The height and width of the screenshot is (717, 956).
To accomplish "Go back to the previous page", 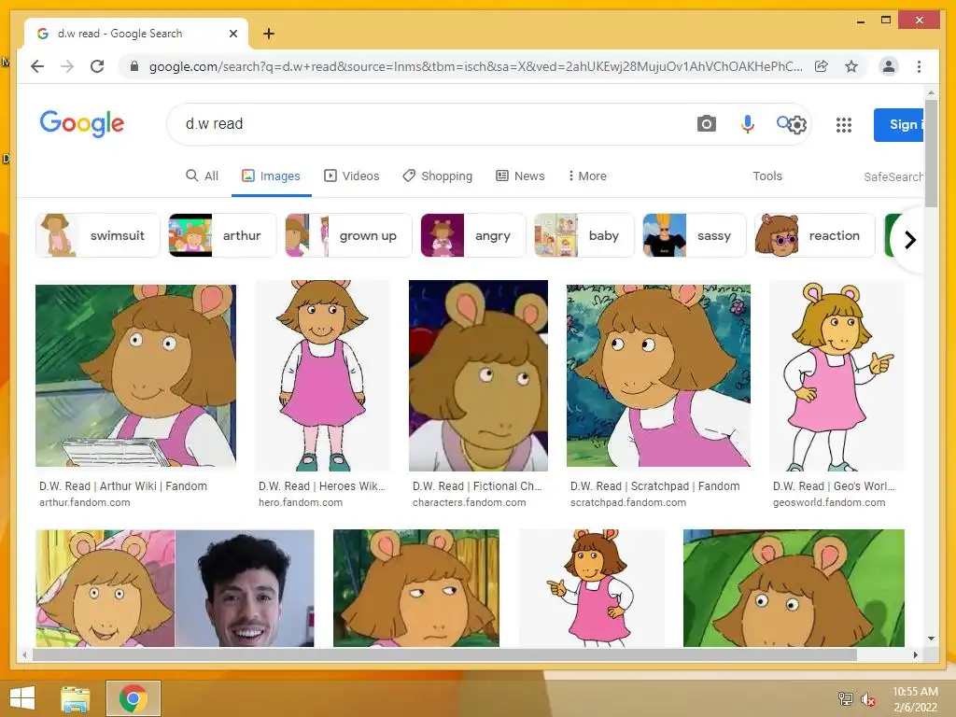I will pos(37,66).
